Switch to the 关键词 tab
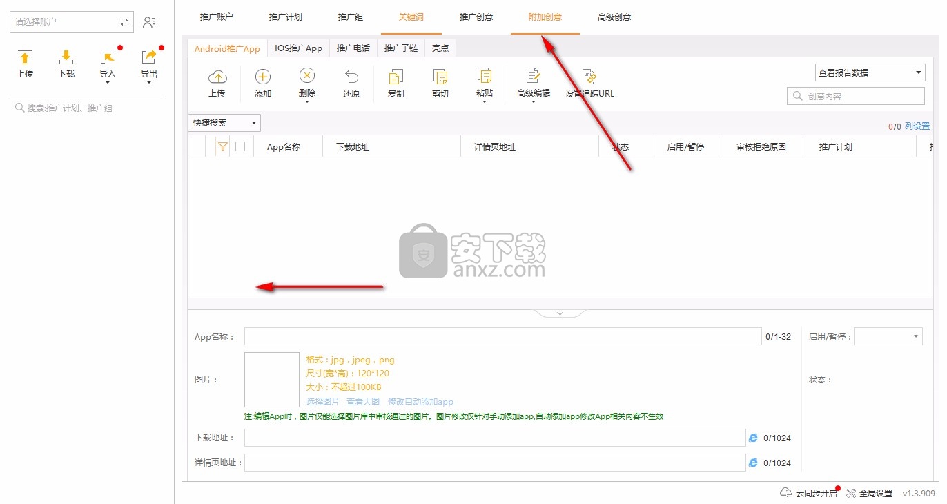This screenshot has height=504, width=947. (411, 17)
